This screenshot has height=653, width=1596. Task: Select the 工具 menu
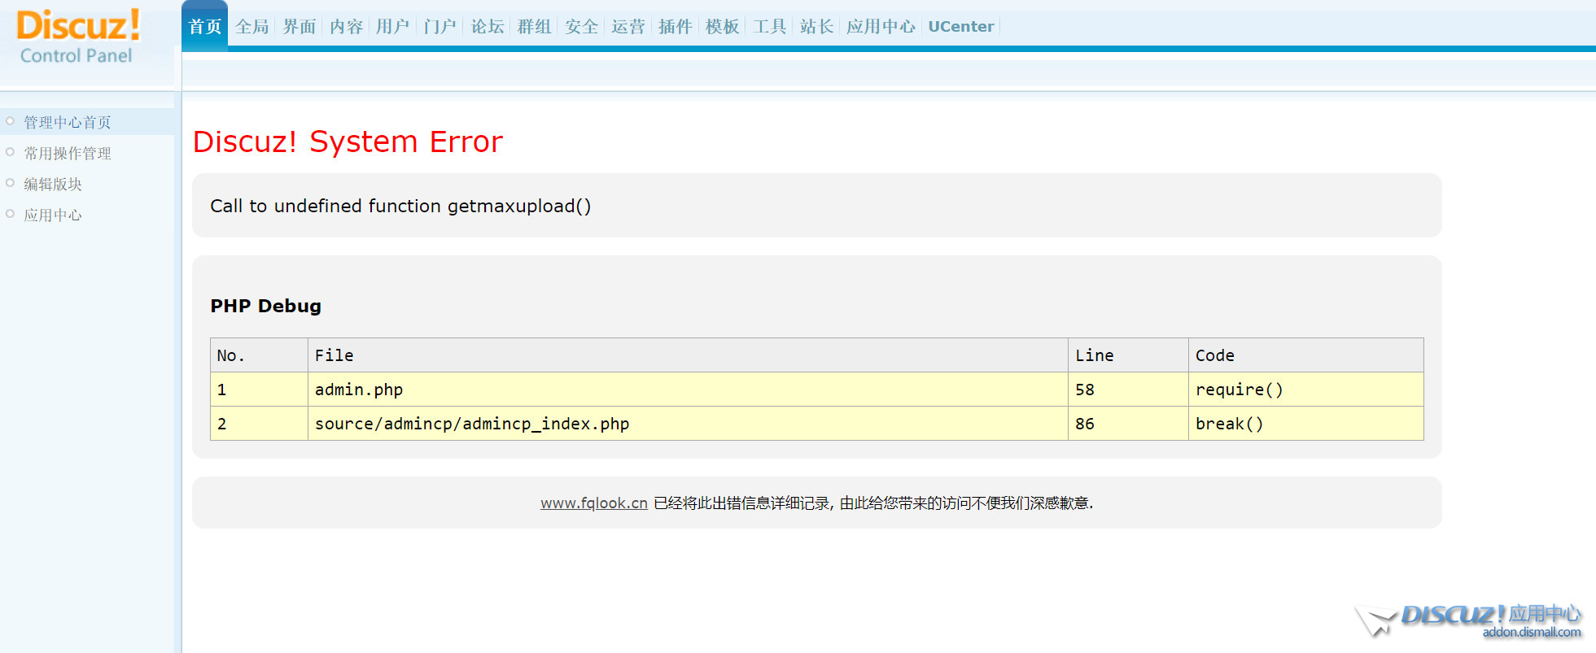(x=769, y=27)
